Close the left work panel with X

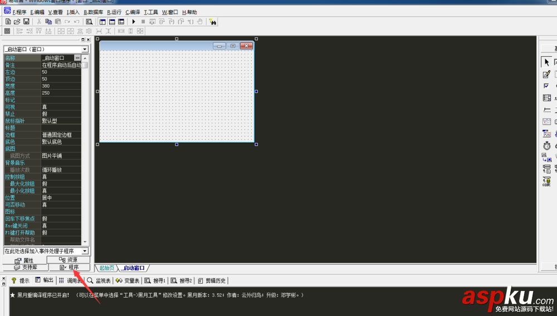point(88,40)
